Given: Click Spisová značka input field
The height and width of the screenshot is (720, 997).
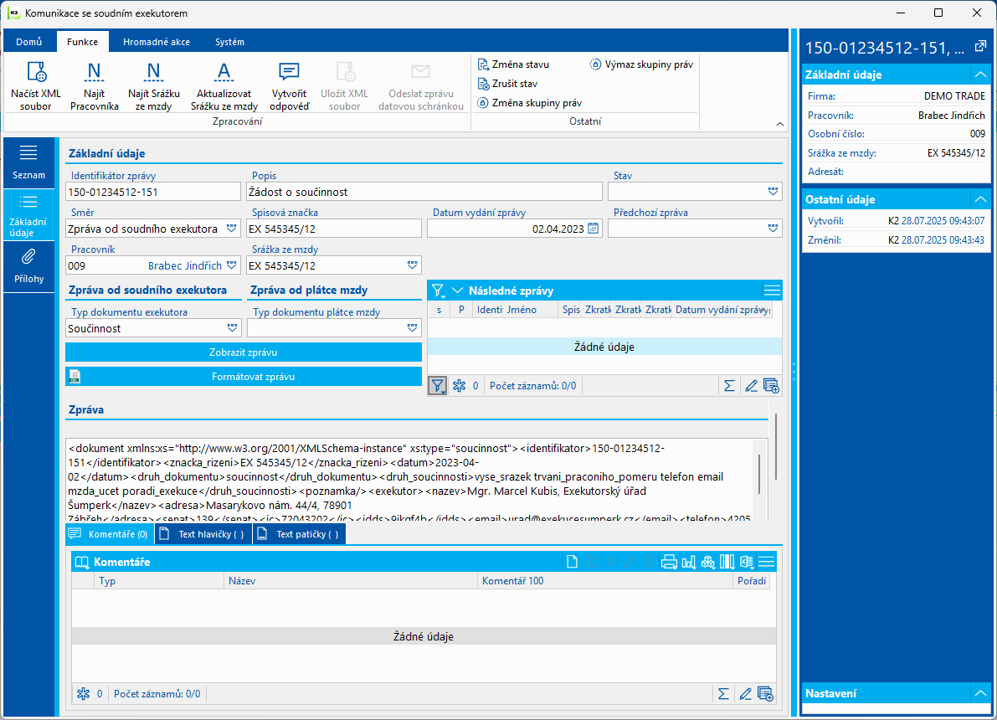Looking at the screenshot, I should tap(334, 229).
